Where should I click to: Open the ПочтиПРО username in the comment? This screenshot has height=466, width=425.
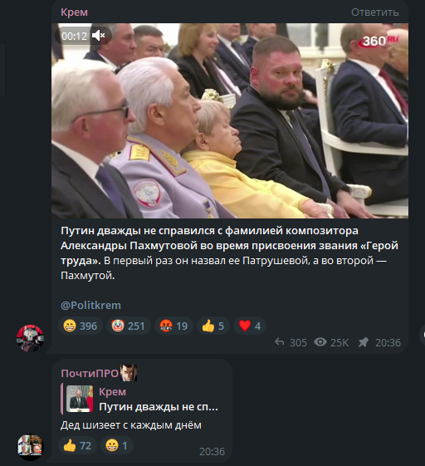(x=90, y=373)
